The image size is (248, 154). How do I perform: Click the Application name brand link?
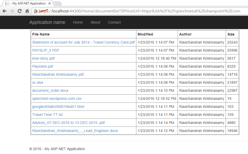(x=47, y=22)
